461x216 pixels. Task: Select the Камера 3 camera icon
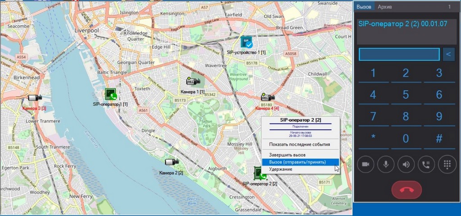tap(34, 98)
